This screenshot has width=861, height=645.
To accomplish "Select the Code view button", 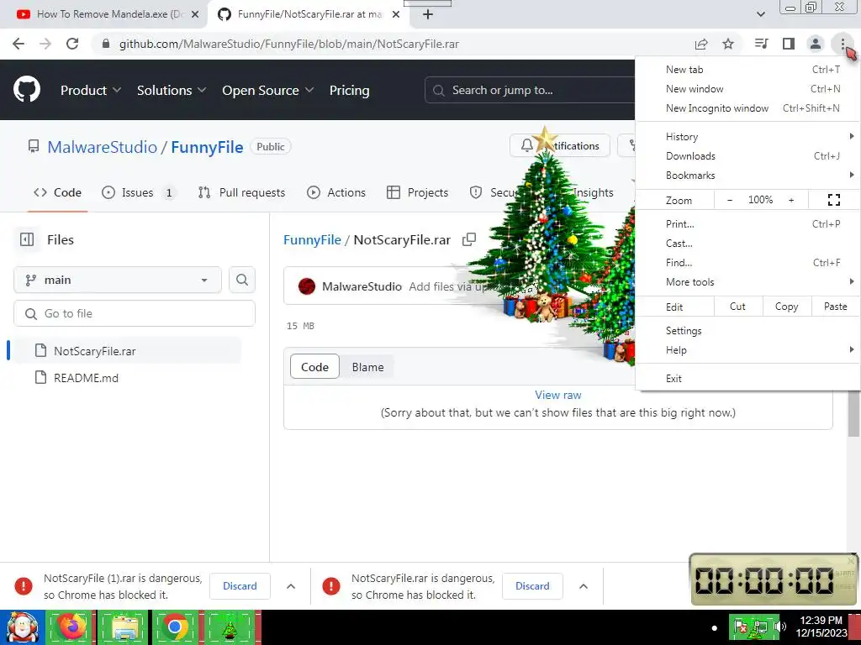I will (x=314, y=367).
